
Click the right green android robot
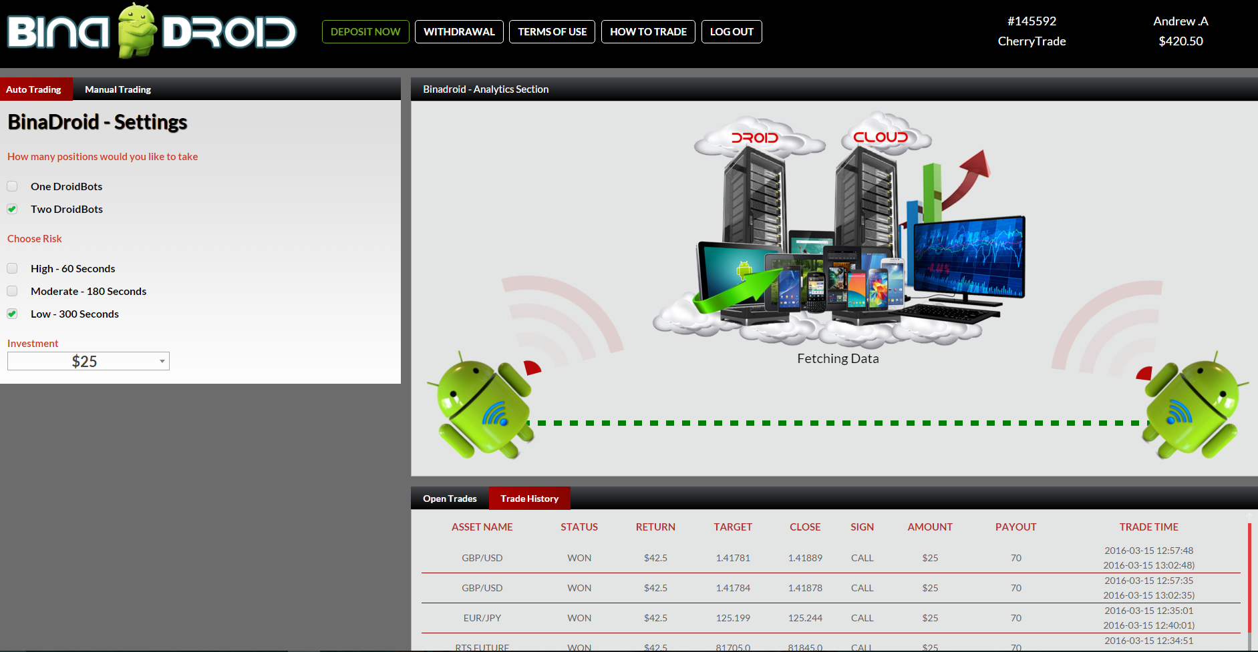(x=1191, y=408)
